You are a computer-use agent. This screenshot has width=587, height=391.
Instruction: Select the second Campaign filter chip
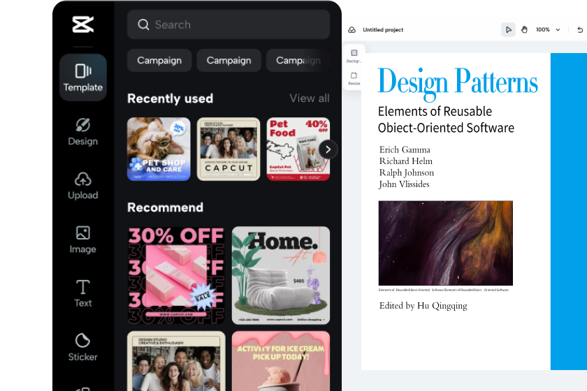(x=229, y=60)
